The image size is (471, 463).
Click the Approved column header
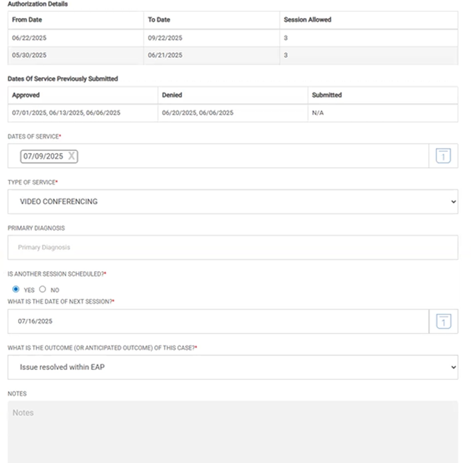pos(26,95)
